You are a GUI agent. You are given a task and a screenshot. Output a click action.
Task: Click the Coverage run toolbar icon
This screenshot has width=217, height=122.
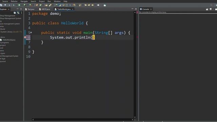point(25,5)
